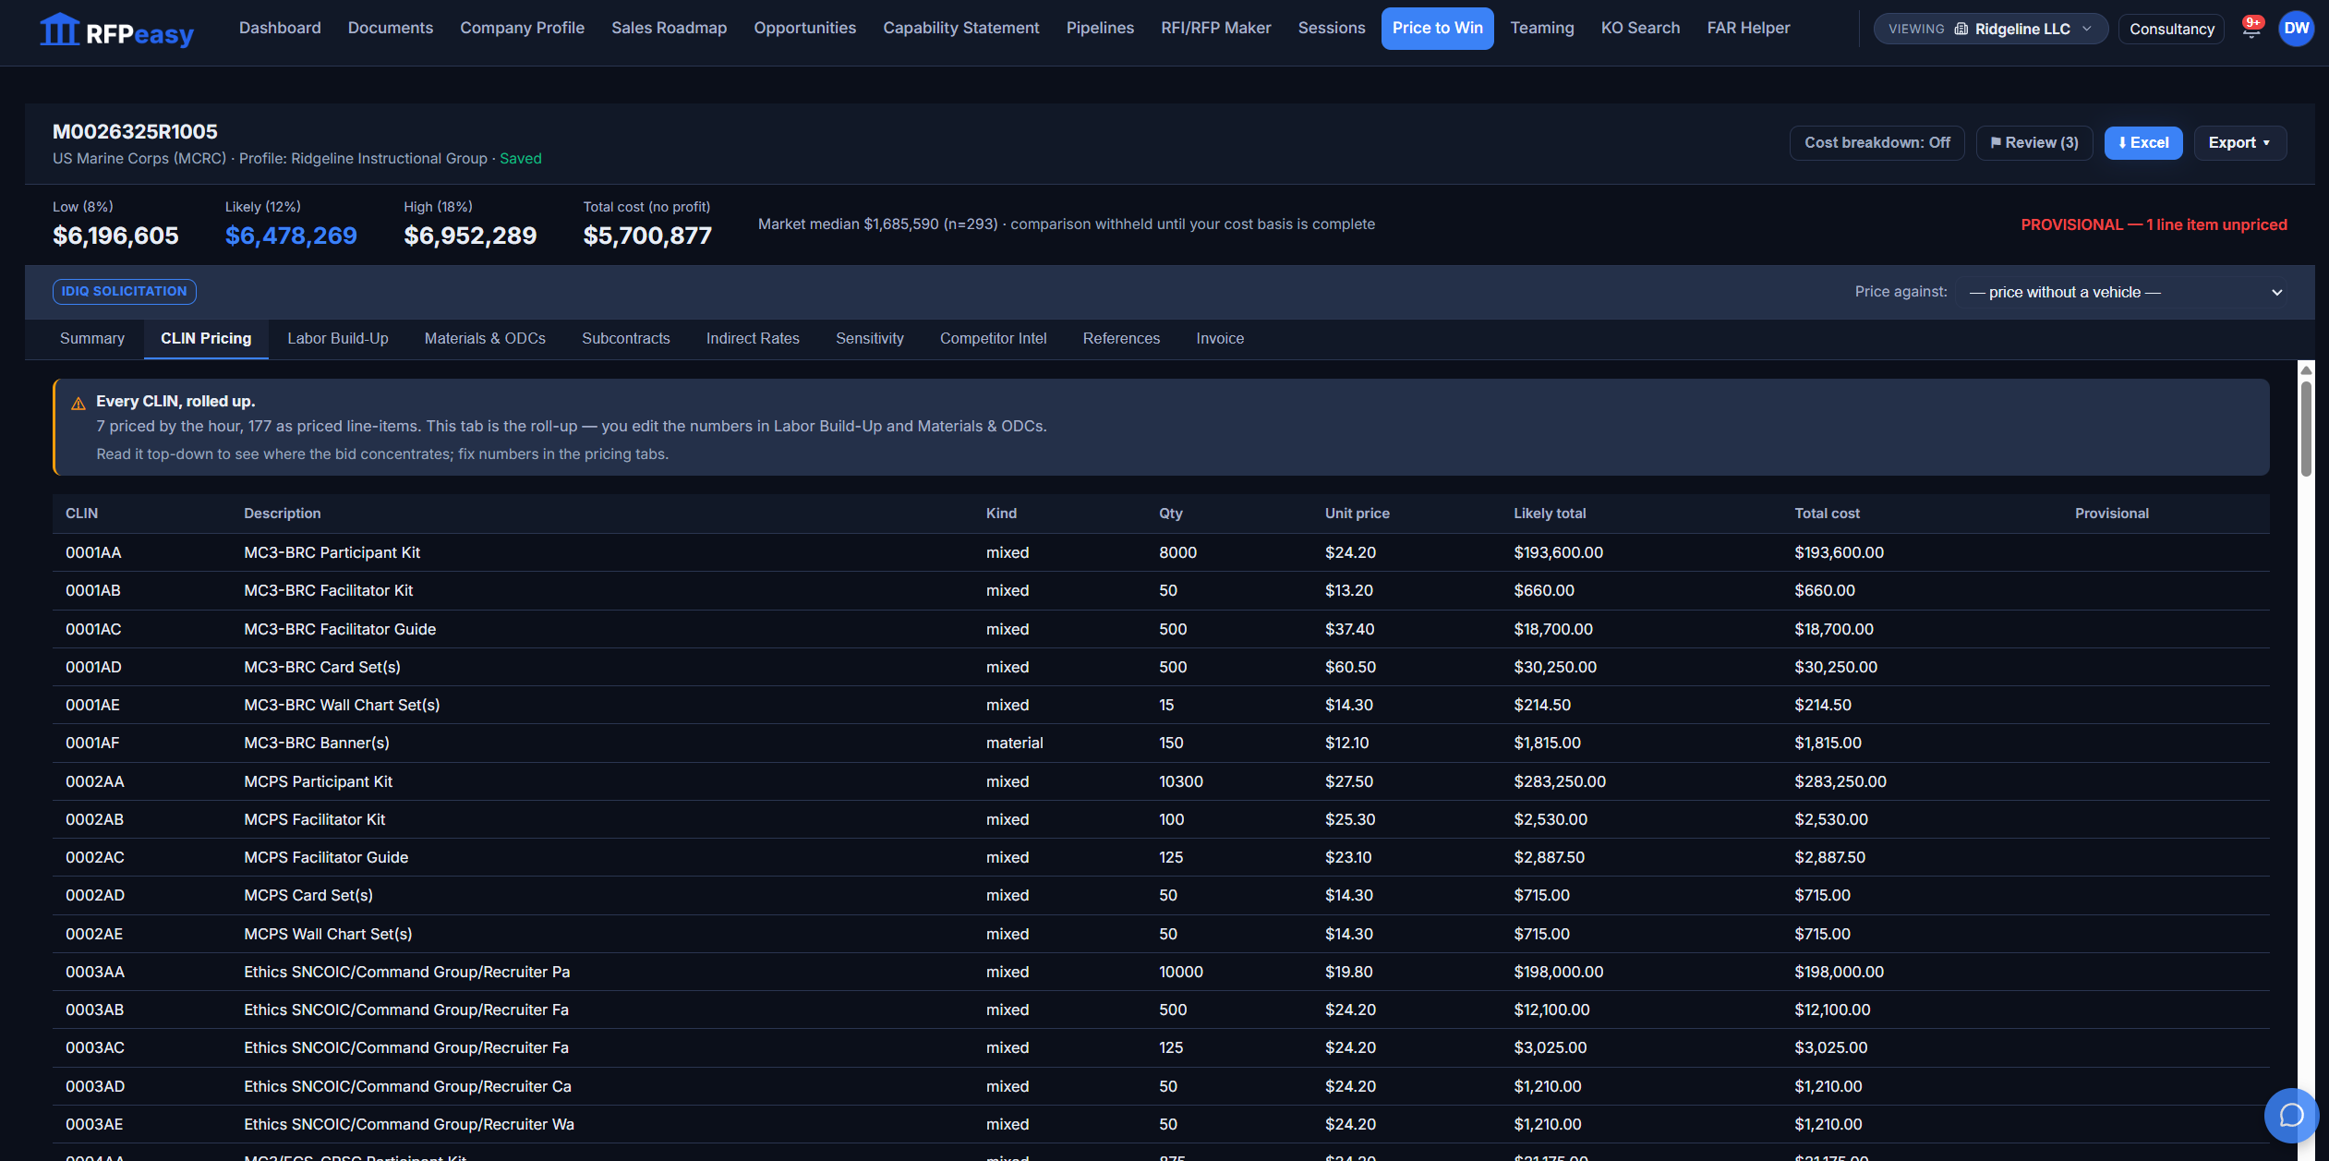Open the Subcontracts tab
Screen dimensions: 2329x1161
[x=626, y=339]
